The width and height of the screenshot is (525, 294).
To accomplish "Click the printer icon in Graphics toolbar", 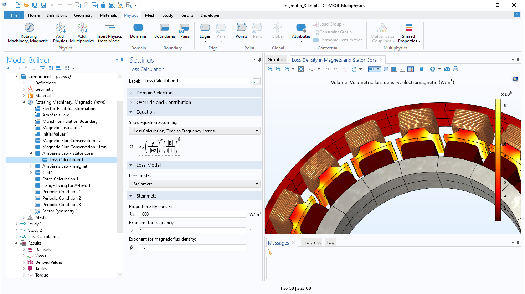I will click(455, 69).
